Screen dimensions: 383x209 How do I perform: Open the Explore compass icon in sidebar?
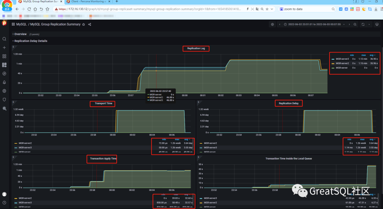4,73
